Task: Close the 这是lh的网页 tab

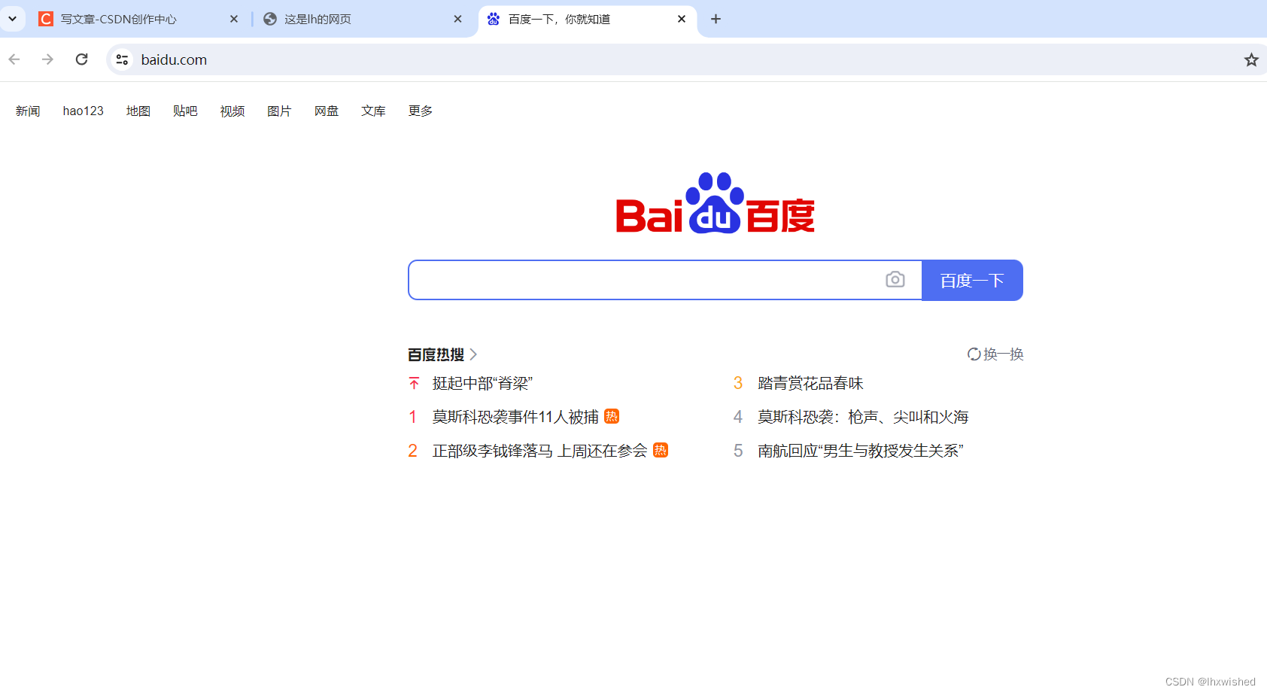Action: point(457,19)
